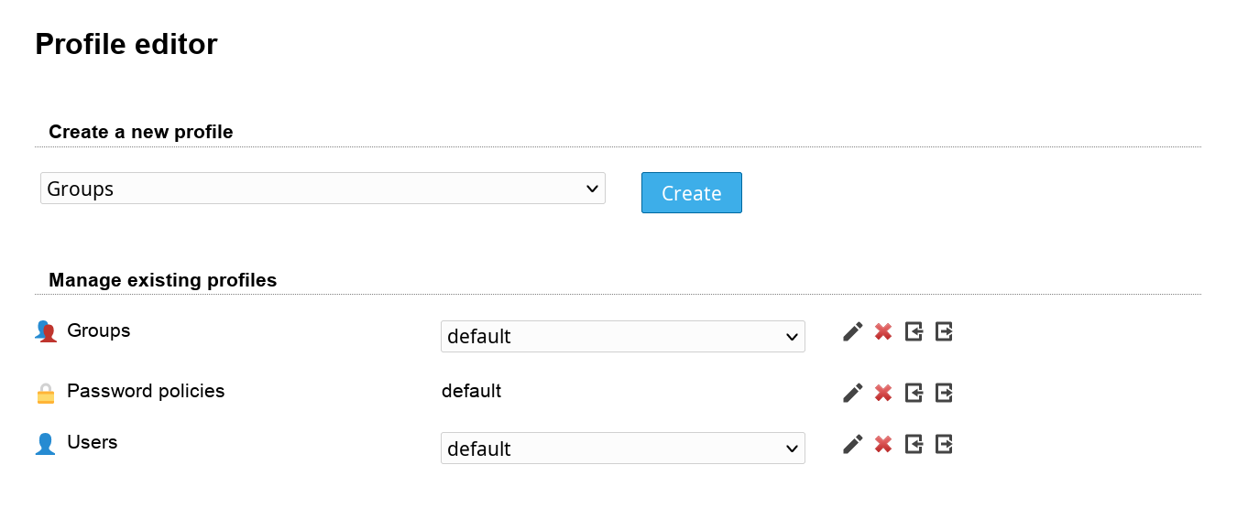Import a profile for Users
The image size is (1259, 530).
click(914, 444)
